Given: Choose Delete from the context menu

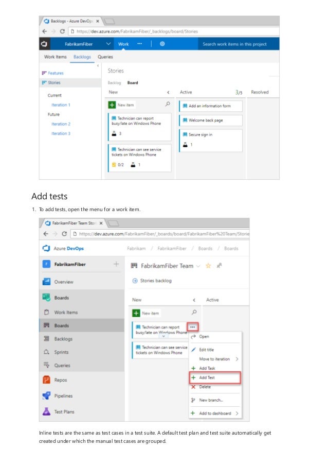Looking at the screenshot, I should pos(215,387).
